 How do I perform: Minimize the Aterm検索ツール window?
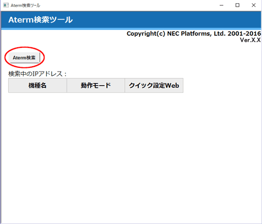point(222,5)
